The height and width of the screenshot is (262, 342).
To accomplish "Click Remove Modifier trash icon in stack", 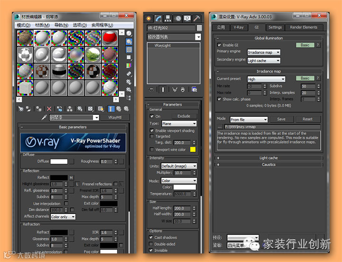I will pyautogui.click(x=183, y=89).
